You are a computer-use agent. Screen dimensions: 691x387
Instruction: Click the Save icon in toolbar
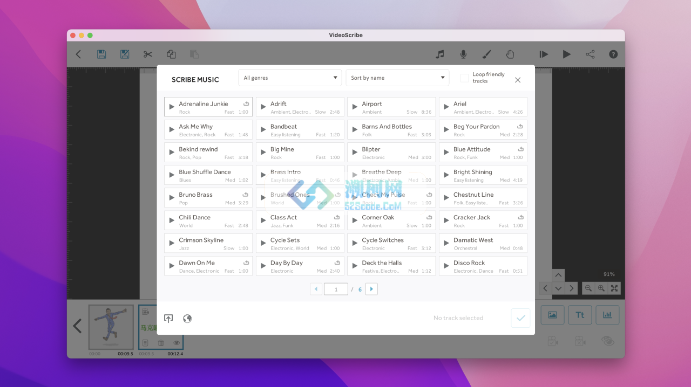coord(101,54)
